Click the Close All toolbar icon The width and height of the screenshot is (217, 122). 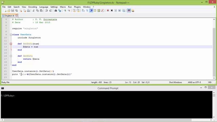point(24,11)
